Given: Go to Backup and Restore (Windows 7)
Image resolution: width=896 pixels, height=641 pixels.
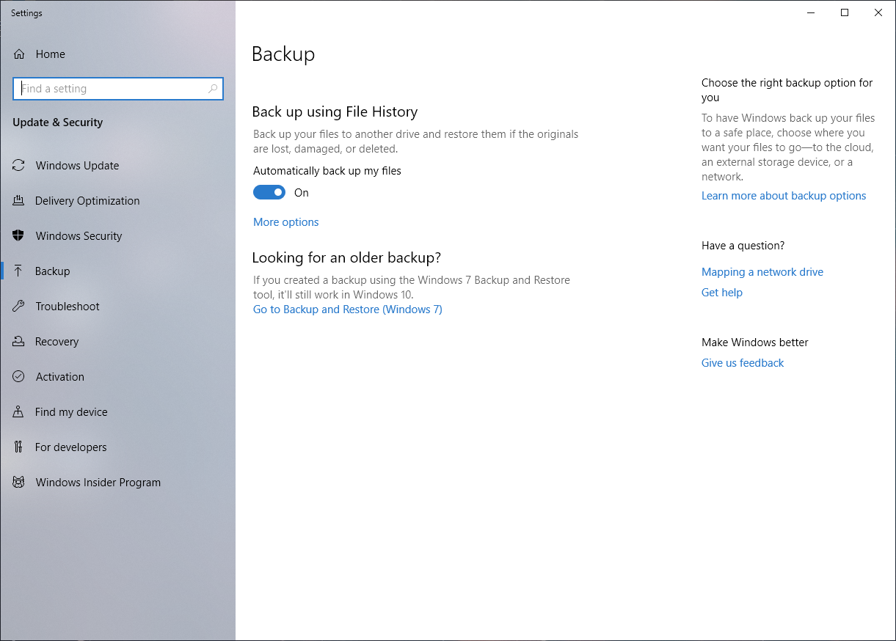Looking at the screenshot, I should tap(348, 309).
